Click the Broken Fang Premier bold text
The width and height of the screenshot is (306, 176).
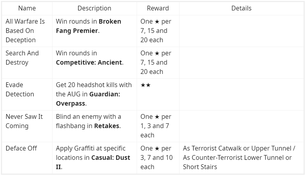click(88, 26)
